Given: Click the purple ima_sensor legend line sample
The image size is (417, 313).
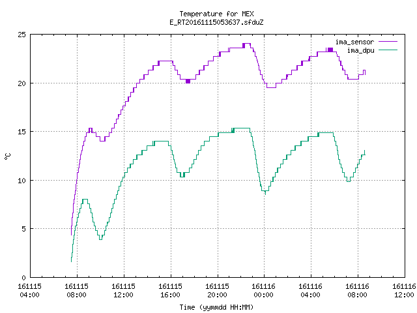Looking at the screenshot, I should pyautogui.click(x=388, y=42).
